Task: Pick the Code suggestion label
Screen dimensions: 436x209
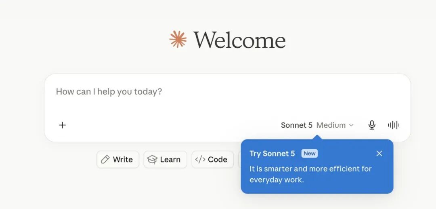Action: [x=218, y=159]
